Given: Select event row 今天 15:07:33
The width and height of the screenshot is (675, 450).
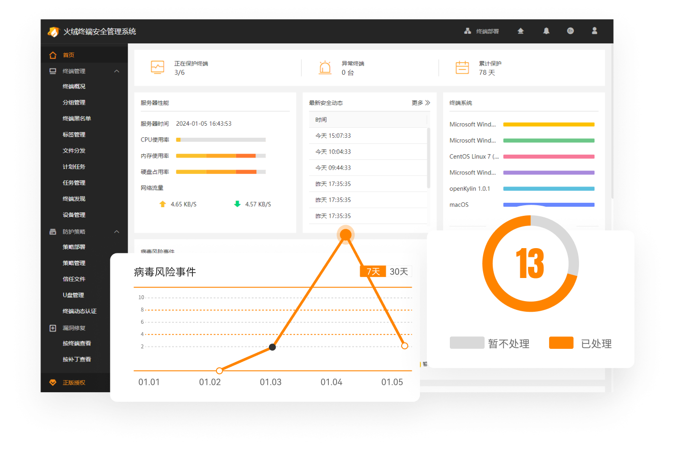Looking at the screenshot, I should point(368,136).
